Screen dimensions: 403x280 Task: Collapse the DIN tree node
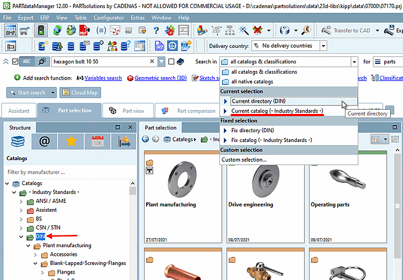point(21,236)
